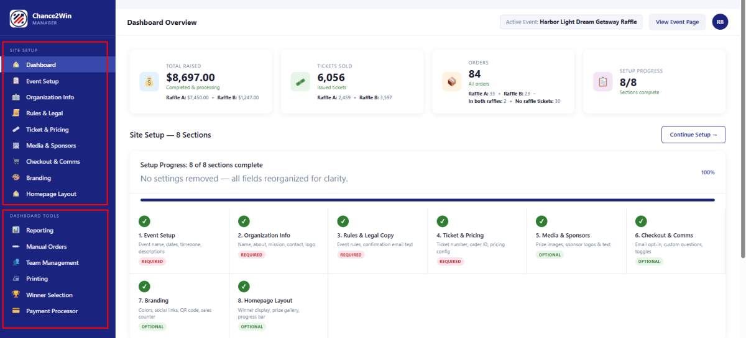
Task: Click the Ticket & Pricing ticket icon
Action: coord(16,130)
